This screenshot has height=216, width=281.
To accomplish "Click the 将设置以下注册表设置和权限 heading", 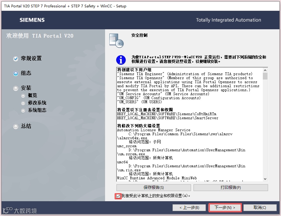I will click(x=145, y=110).
